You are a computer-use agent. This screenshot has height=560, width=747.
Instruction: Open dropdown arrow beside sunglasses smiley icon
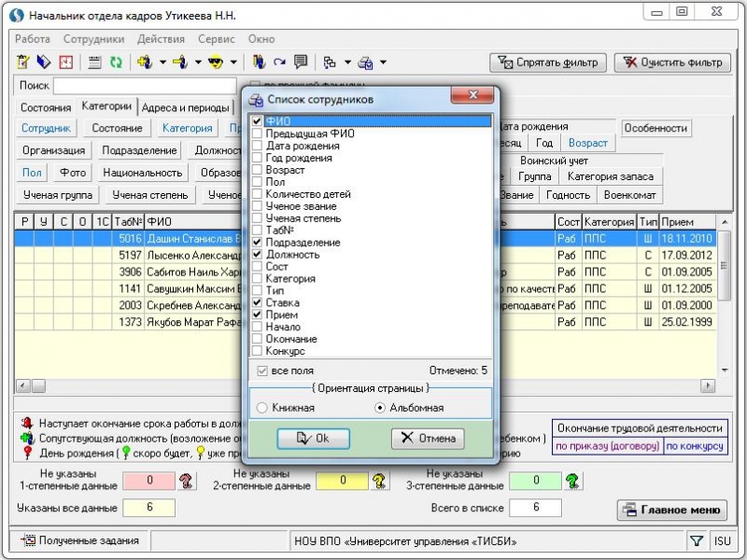pyautogui.click(x=233, y=62)
